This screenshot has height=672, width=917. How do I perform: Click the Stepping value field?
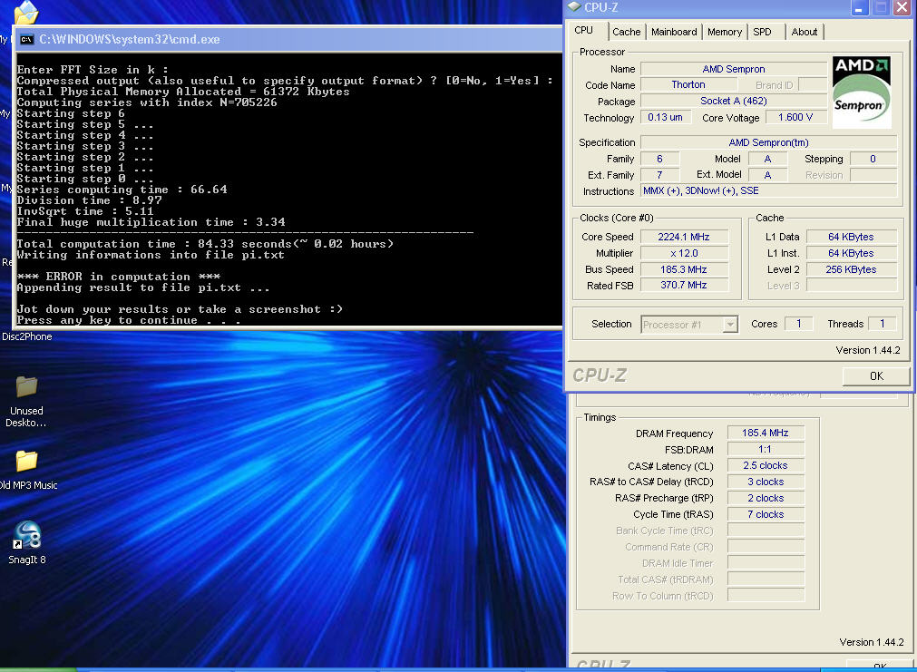pos(873,159)
